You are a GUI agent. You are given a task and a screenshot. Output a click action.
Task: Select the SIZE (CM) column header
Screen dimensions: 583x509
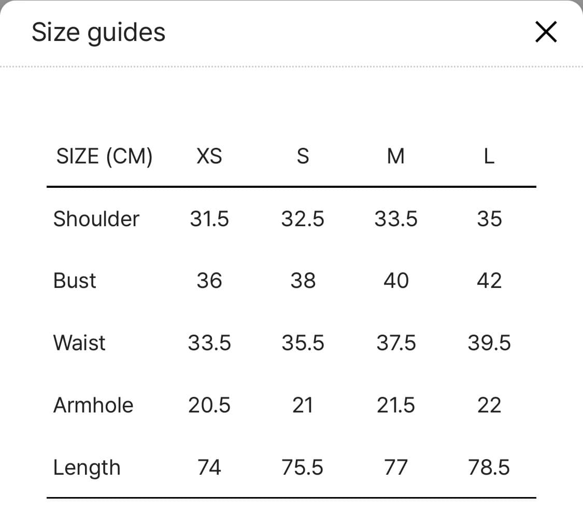pyautogui.click(x=104, y=156)
